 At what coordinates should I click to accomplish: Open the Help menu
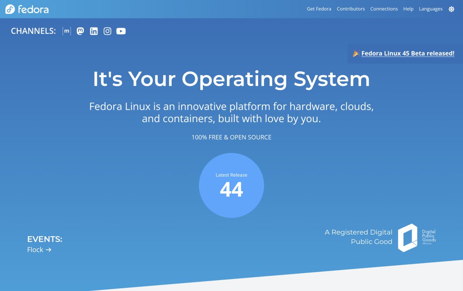[x=408, y=9]
